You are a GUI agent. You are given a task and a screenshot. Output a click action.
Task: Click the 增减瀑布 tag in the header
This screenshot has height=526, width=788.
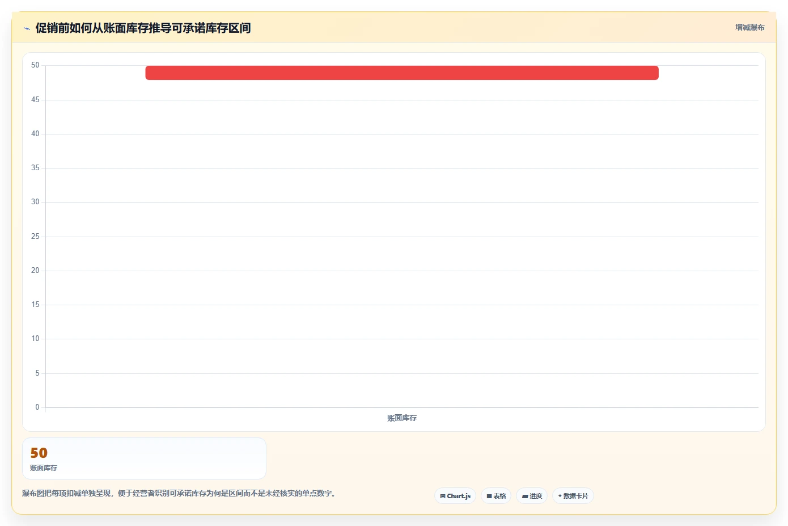click(750, 27)
